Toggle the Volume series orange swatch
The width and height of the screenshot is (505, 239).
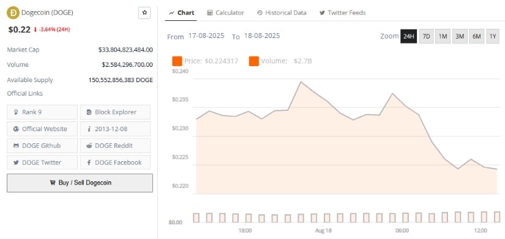pos(254,61)
